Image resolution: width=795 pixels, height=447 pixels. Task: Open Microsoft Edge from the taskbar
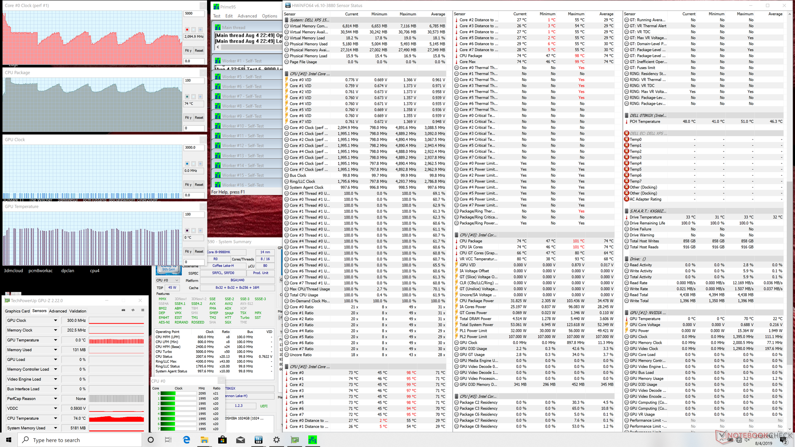click(x=186, y=440)
